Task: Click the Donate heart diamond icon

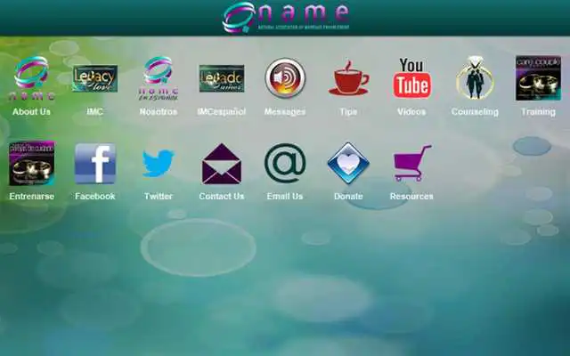Action: click(x=348, y=163)
